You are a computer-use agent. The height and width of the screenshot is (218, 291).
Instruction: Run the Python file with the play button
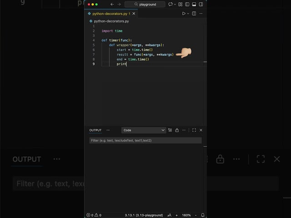pos(184,14)
